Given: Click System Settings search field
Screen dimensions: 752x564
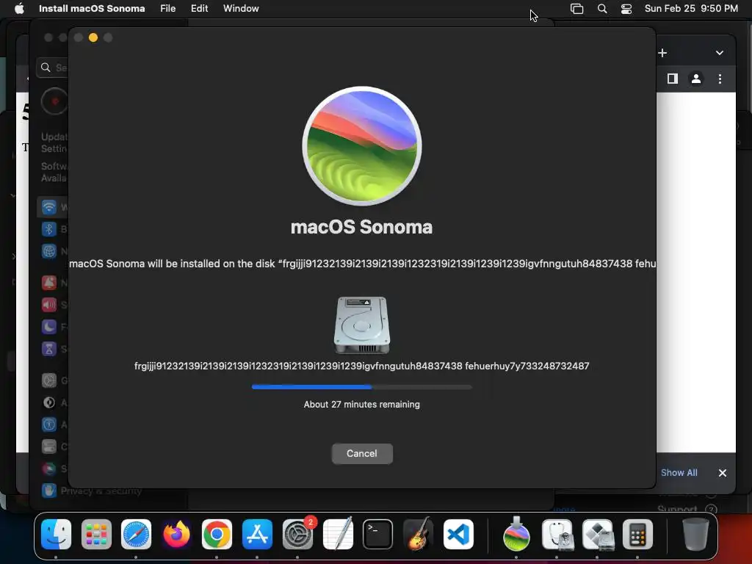Looking at the screenshot, I should click(53, 68).
